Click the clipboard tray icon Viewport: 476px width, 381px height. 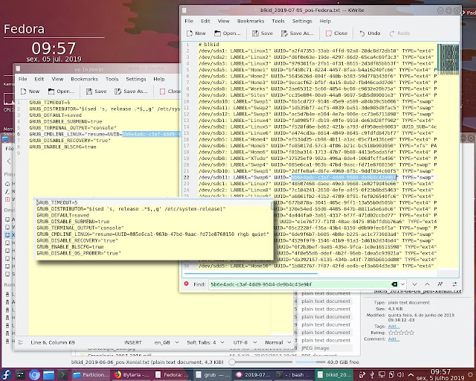pos(391,374)
